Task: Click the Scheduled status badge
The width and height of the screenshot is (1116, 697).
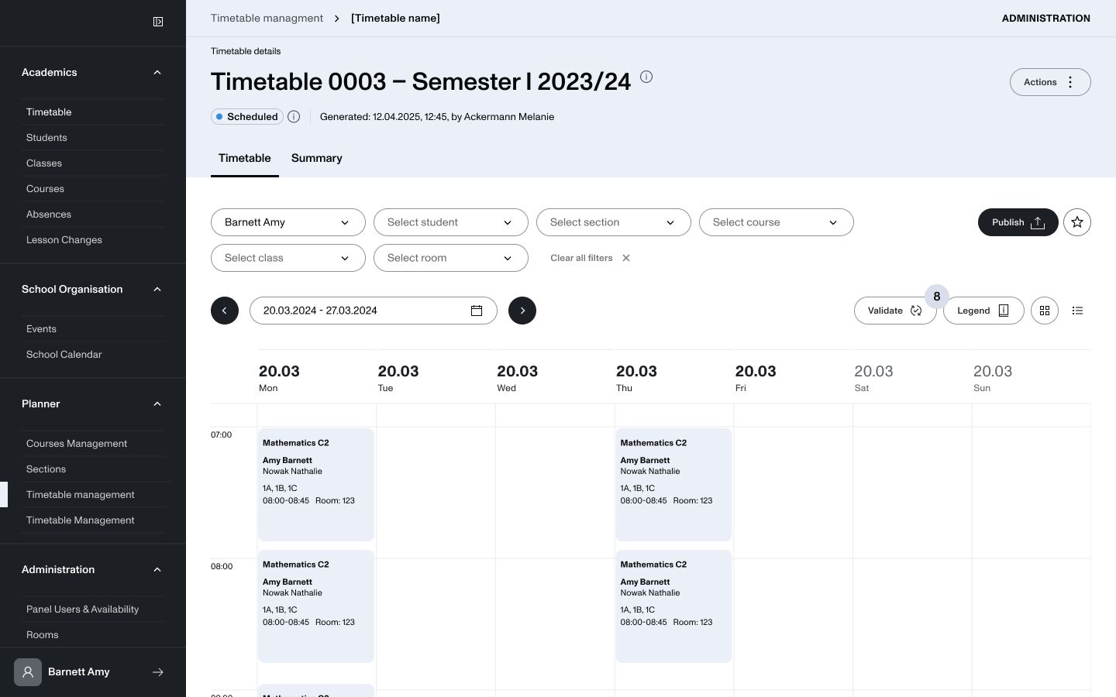Action: (247, 117)
